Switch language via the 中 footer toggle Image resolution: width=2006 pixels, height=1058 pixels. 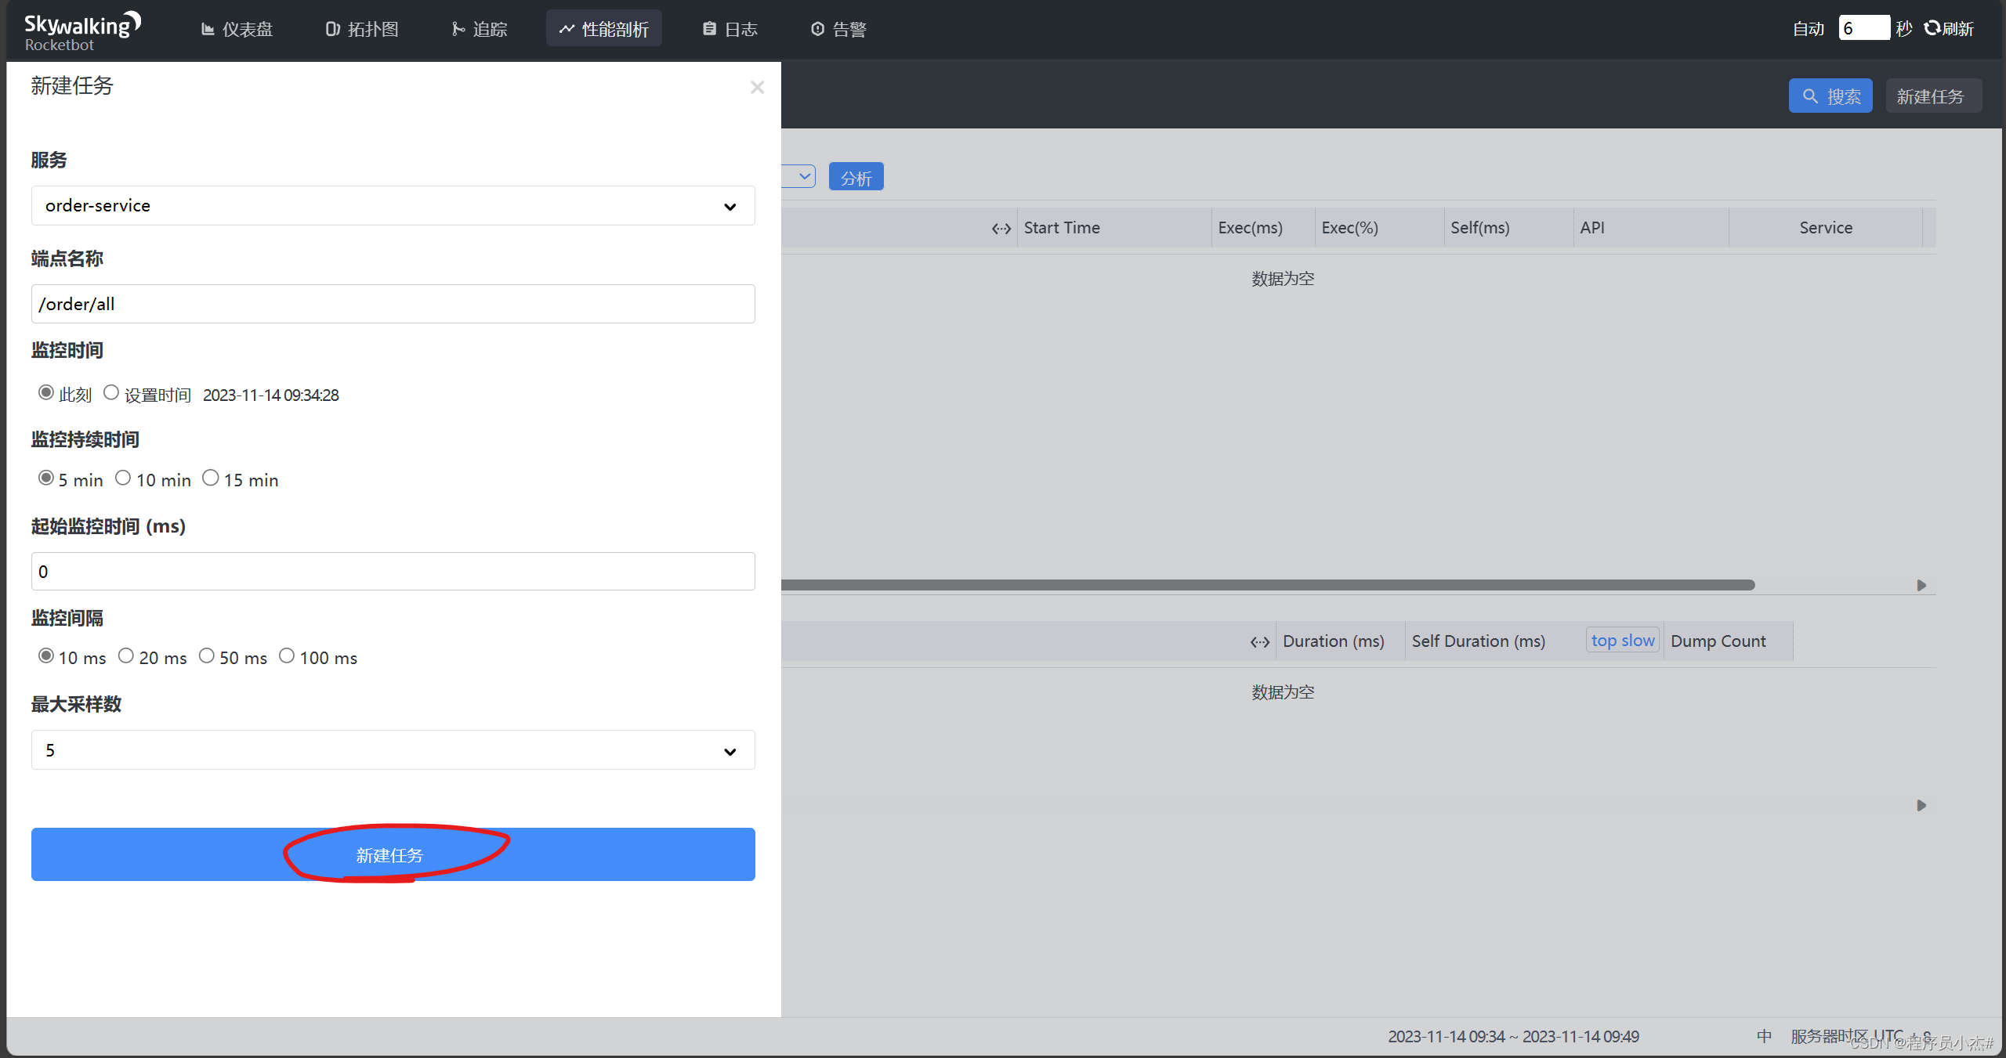1764,1036
